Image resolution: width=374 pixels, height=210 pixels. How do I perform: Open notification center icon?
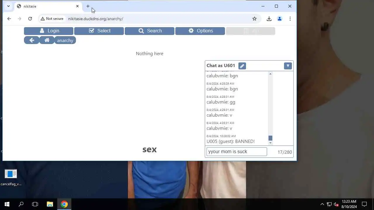click(x=364, y=204)
